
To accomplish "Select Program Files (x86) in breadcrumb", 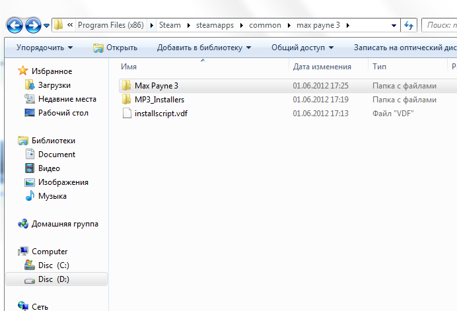I will click(111, 25).
